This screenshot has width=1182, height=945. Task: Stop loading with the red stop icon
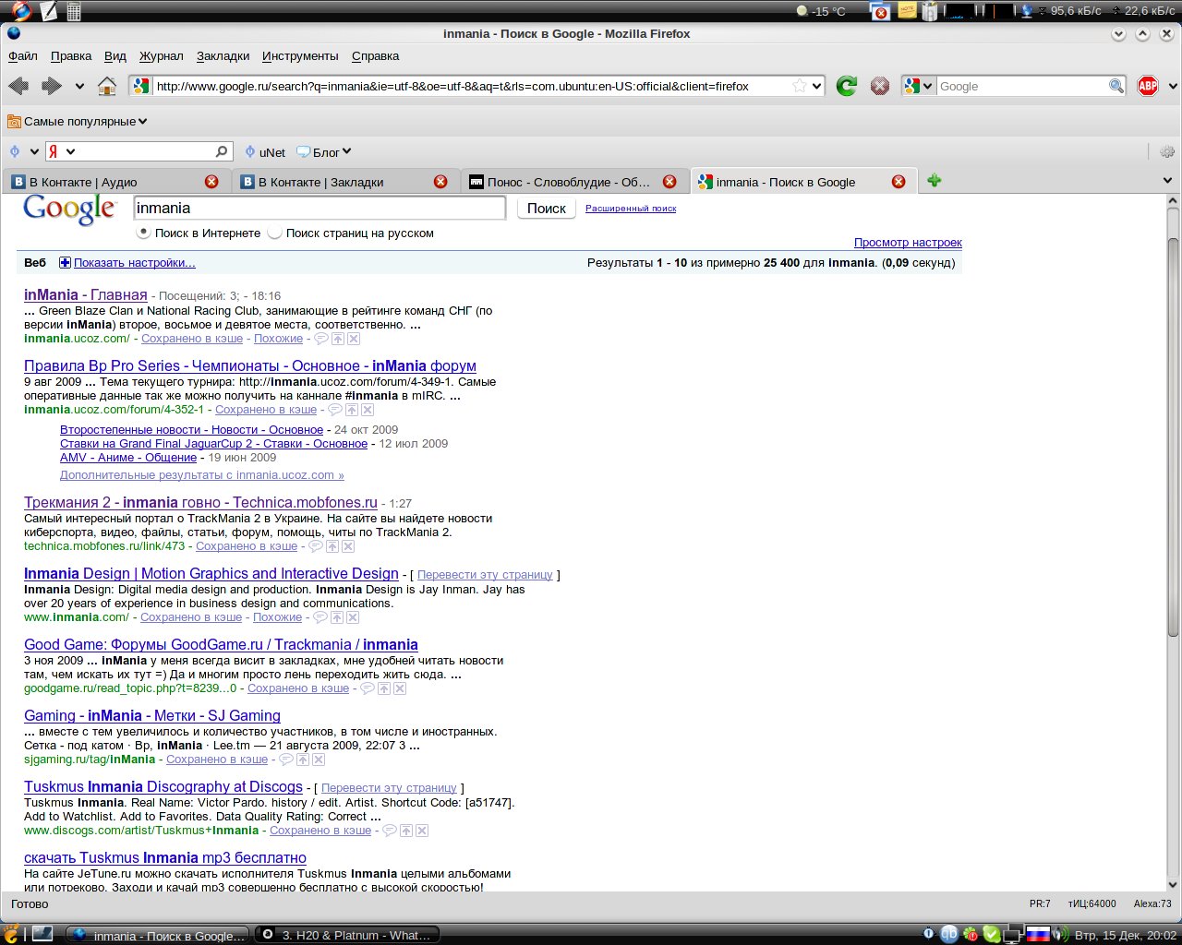[x=880, y=86]
